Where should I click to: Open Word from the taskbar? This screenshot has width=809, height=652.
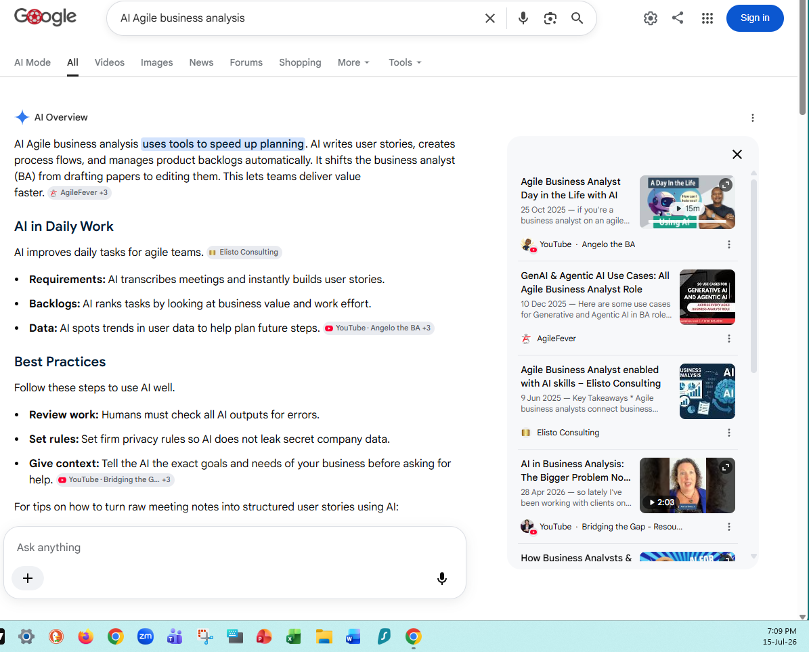pyautogui.click(x=353, y=637)
